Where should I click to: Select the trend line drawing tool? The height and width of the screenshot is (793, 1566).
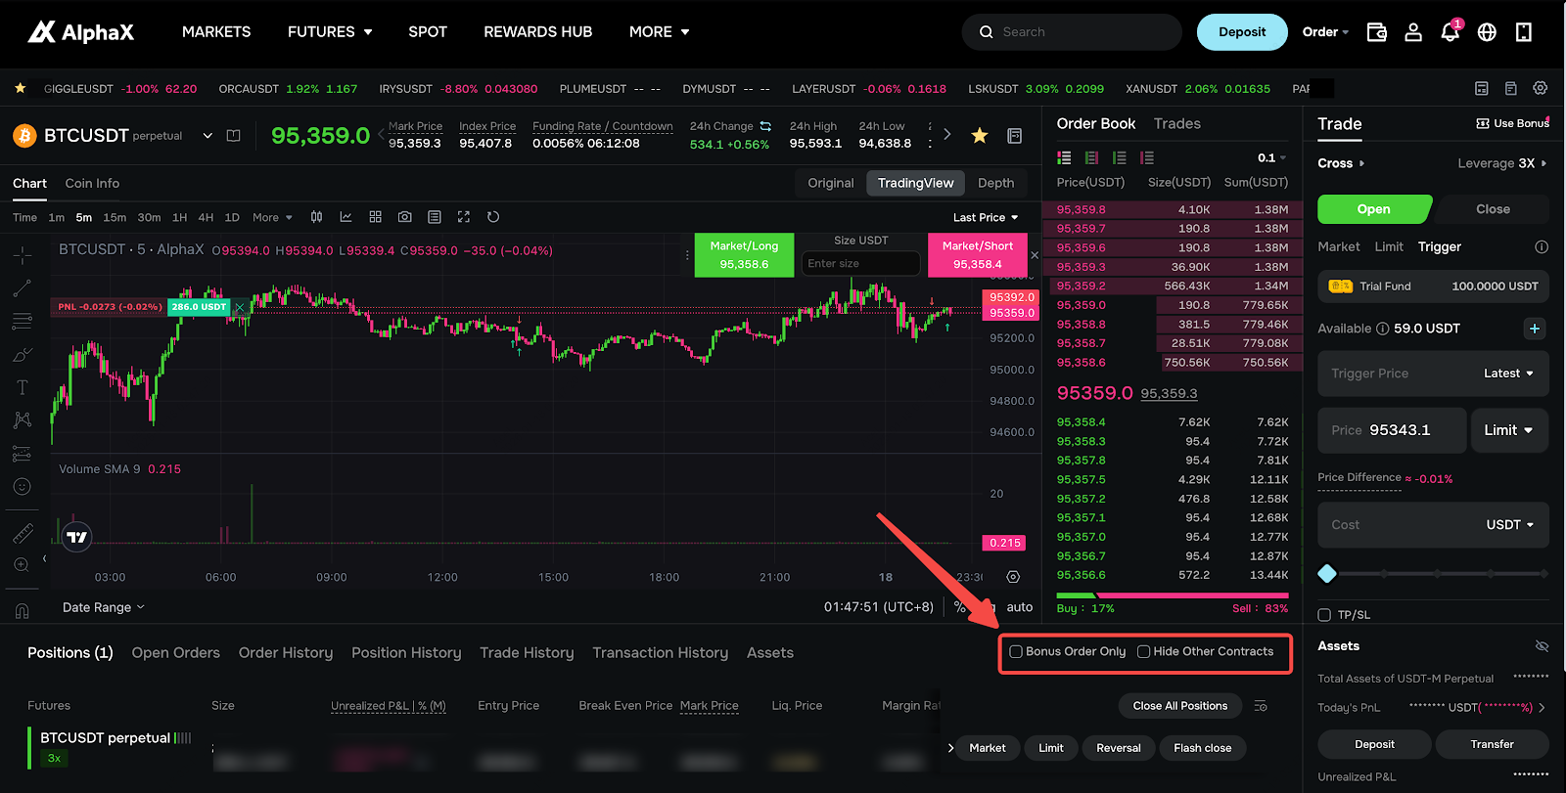coord(23,288)
